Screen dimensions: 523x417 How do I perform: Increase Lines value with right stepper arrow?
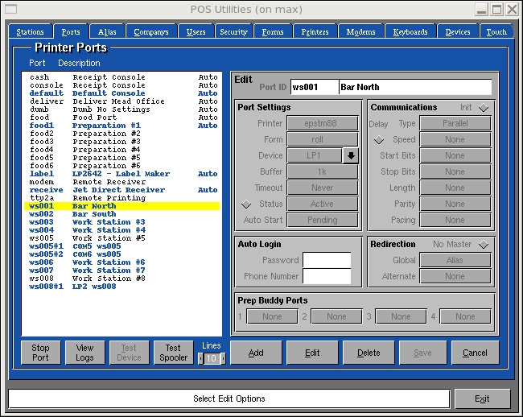(x=223, y=358)
